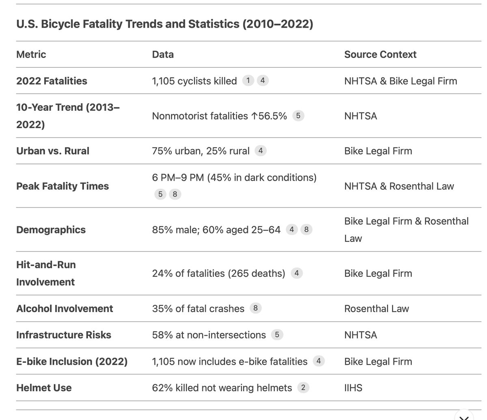Click Bike Legal Firm & Rosenthal Law source cell
The height and width of the screenshot is (420, 487).
tap(406, 230)
